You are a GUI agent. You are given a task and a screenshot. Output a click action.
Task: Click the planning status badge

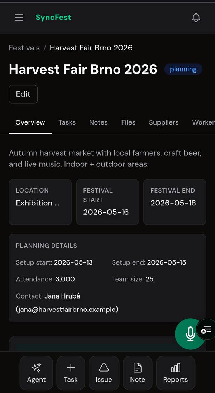[x=183, y=69]
